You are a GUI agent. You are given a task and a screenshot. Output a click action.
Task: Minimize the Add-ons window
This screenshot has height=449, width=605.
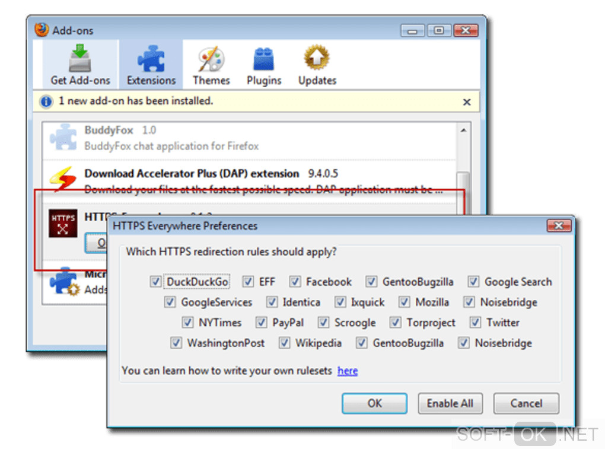[412, 30]
